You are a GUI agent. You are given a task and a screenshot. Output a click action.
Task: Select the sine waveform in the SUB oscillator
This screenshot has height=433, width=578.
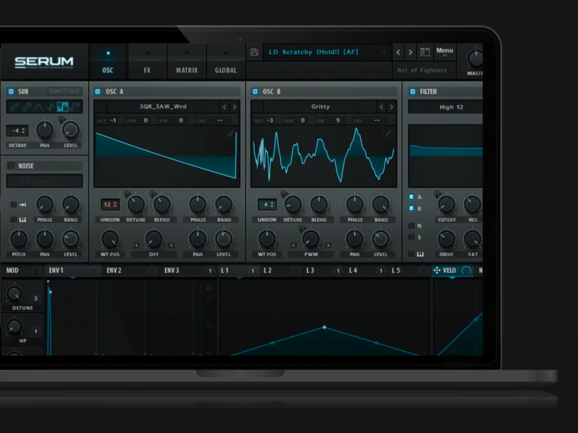(x=14, y=107)
